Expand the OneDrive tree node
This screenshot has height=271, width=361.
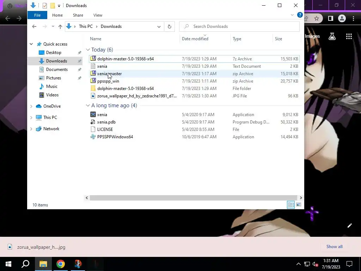(31, 106)
